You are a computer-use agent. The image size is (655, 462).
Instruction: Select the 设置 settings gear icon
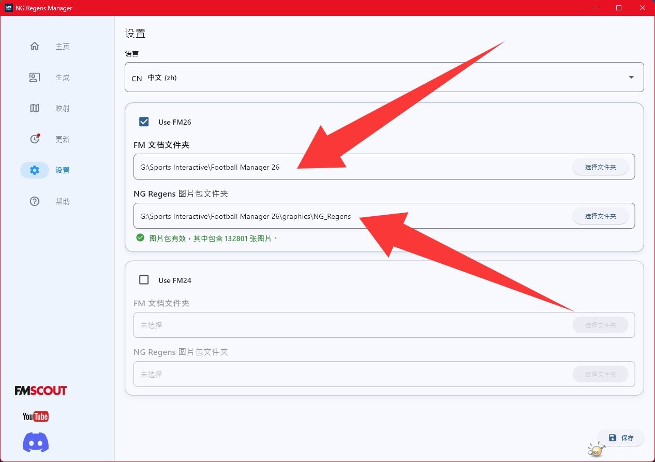34,170
